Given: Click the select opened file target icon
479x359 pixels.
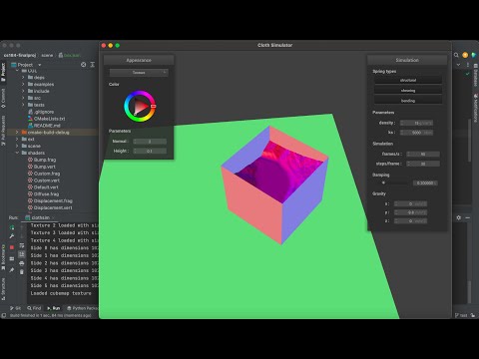Looking at the screenshot, I should [84, 65].
